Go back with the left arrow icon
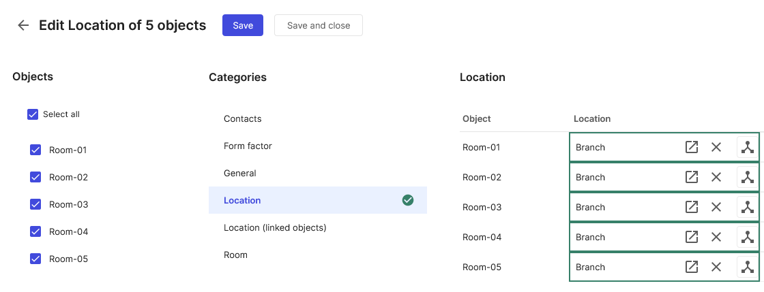This screenshot has width=764, height=292. click(x=23, y=25)
